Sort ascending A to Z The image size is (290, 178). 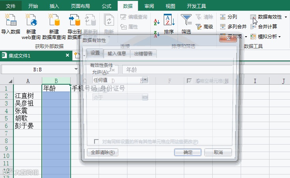point(157,22)
